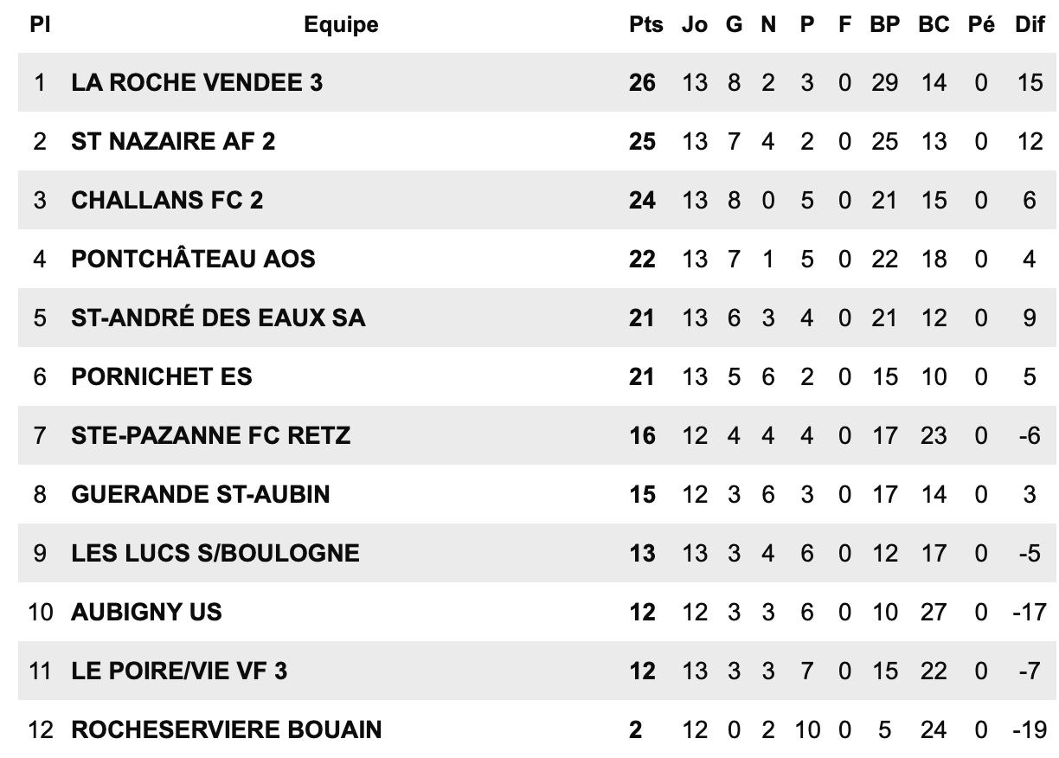Select the BC column header

point(934,25)
